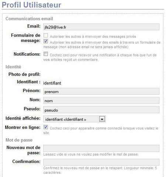The height and width of the screenshot is (177, 166).
Task: Click the password Confirmation field
Action: pos(101,162)
